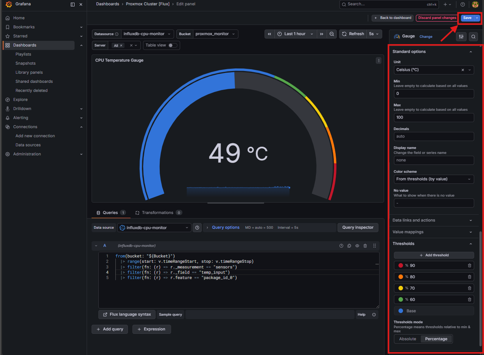This screenshot has height=355, width=484.
Task: Expand Data links and actions section
Action: click(434, 220)
